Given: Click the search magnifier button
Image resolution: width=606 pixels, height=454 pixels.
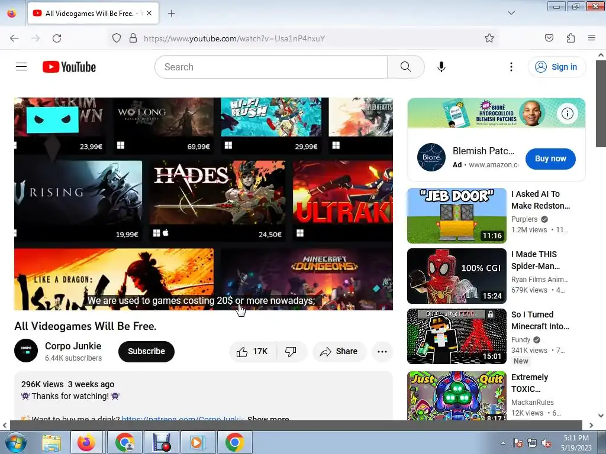Looking at the screenshot, I should [406, 67].
